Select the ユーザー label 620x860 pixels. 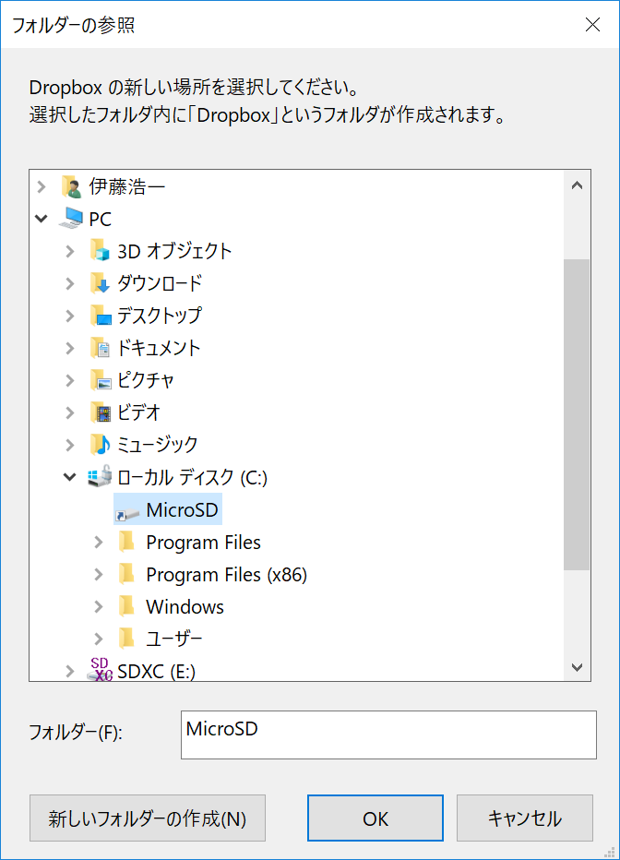tap(174, 639)
